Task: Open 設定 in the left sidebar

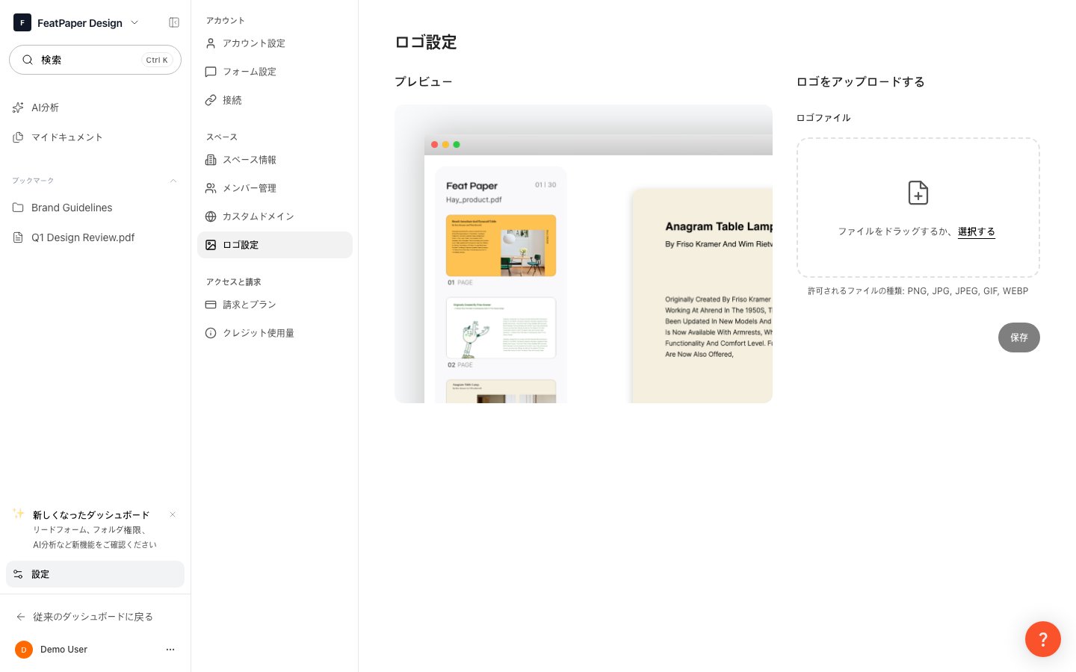Action: [x=95, y=574]
